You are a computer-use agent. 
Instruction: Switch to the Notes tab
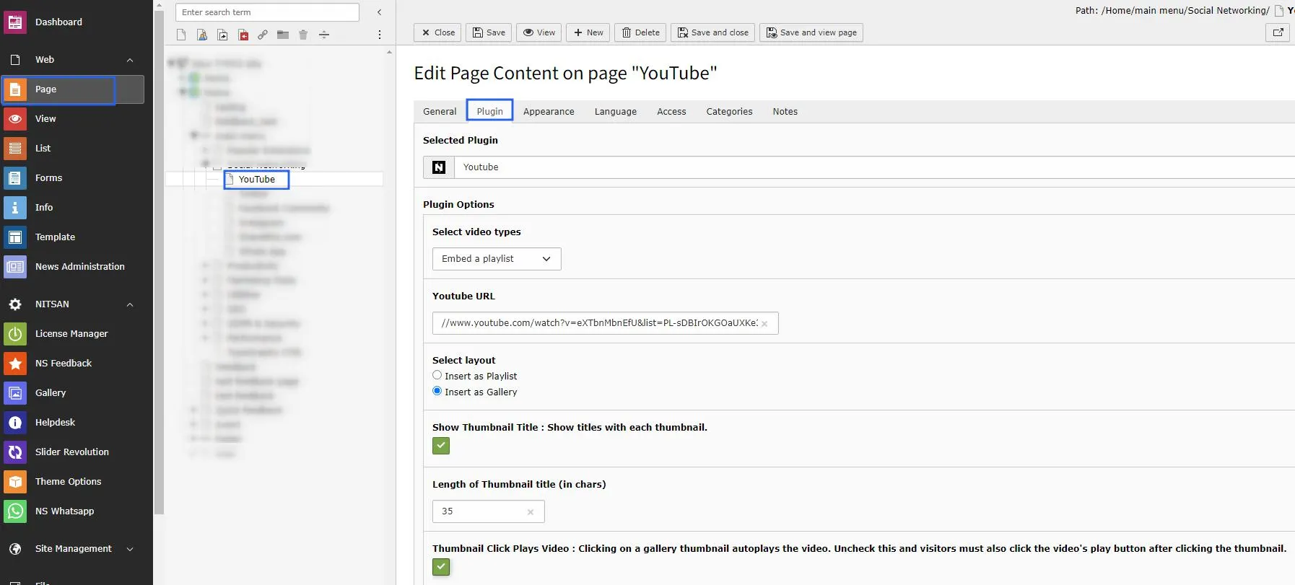tap(785, 112)
